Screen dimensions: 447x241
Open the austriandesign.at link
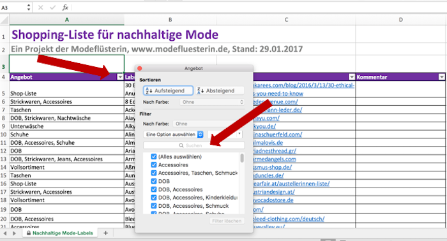pyautogui.click(x=274, y=192)
